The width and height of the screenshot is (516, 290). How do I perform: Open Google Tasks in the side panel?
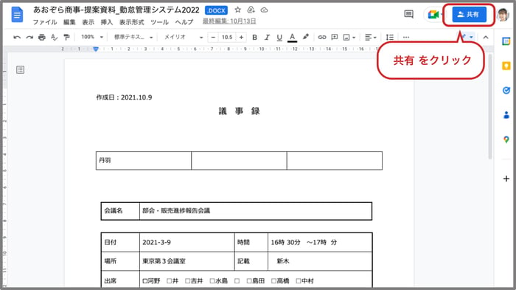coord(506,90)
